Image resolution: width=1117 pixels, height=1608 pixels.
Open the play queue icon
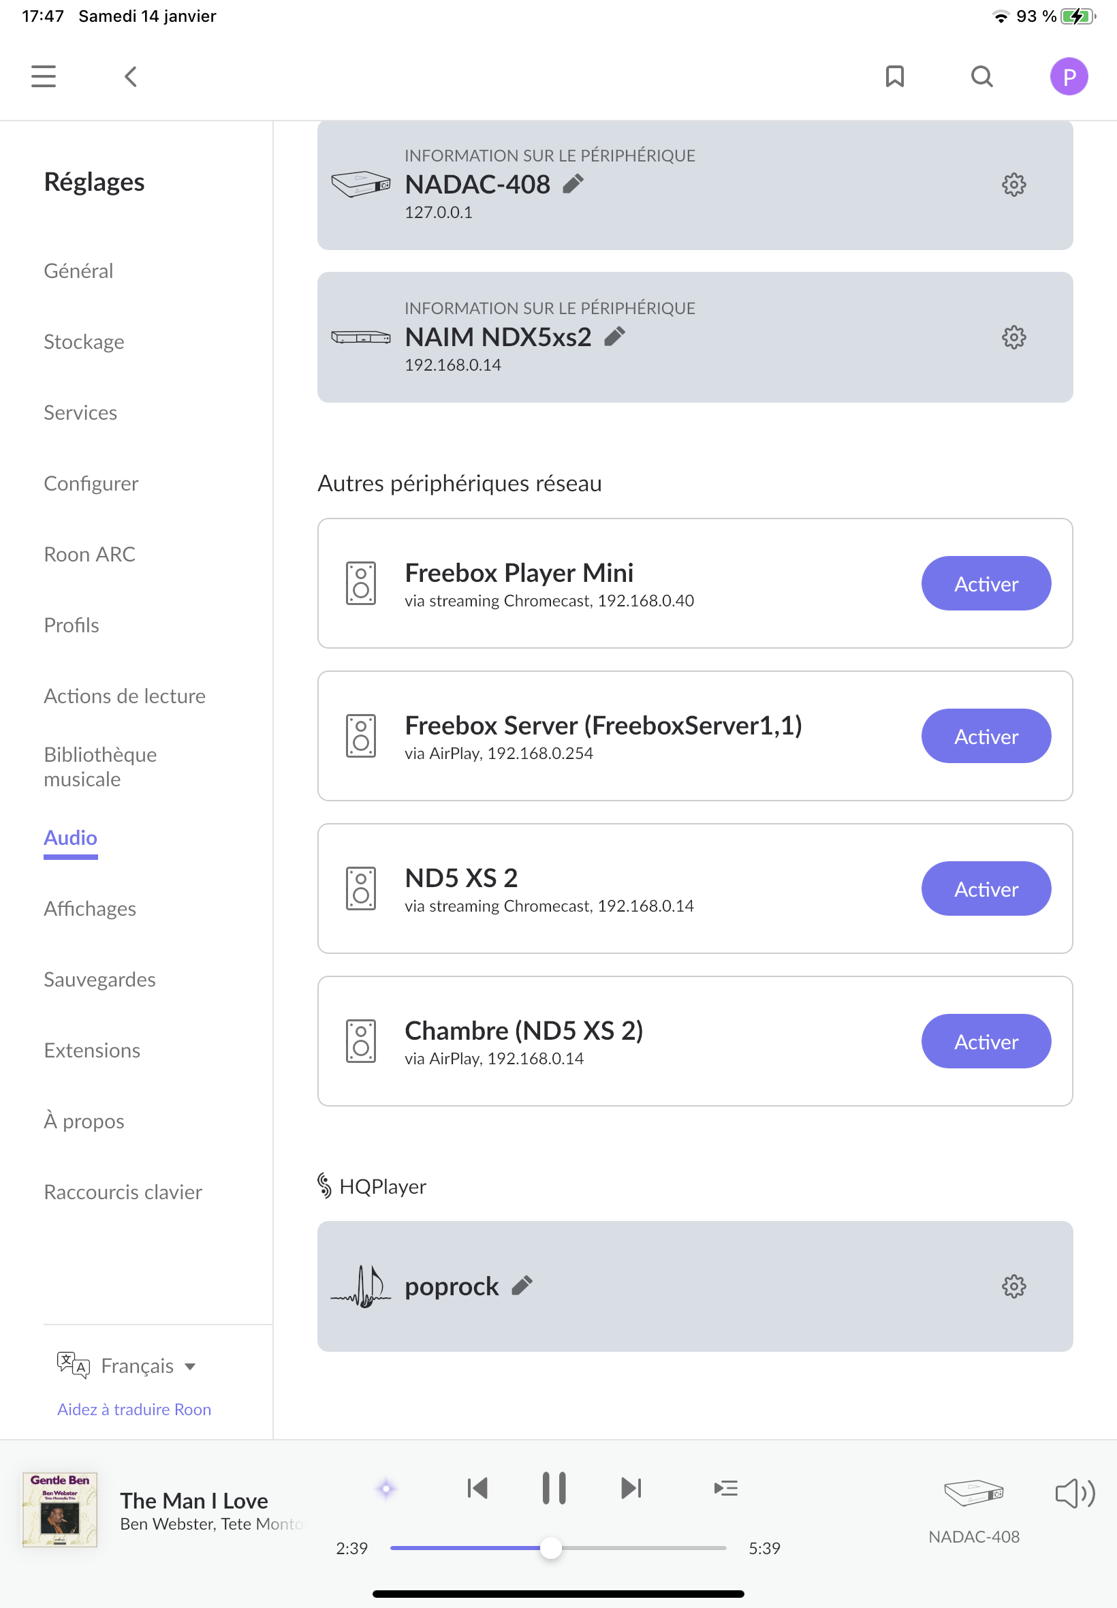(x=726, y=1487)
